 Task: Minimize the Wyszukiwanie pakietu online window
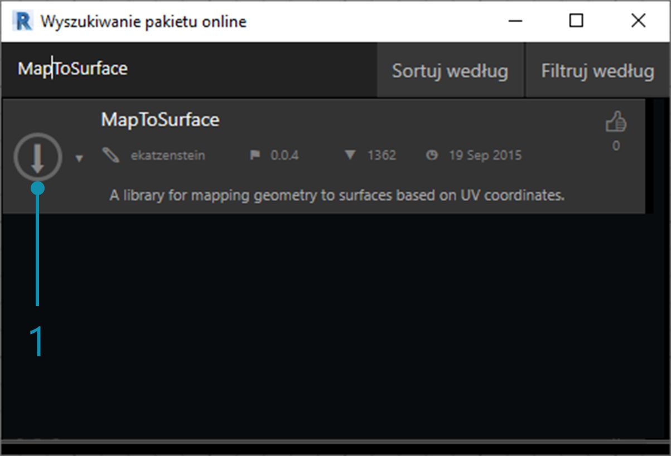pos(515,21)
